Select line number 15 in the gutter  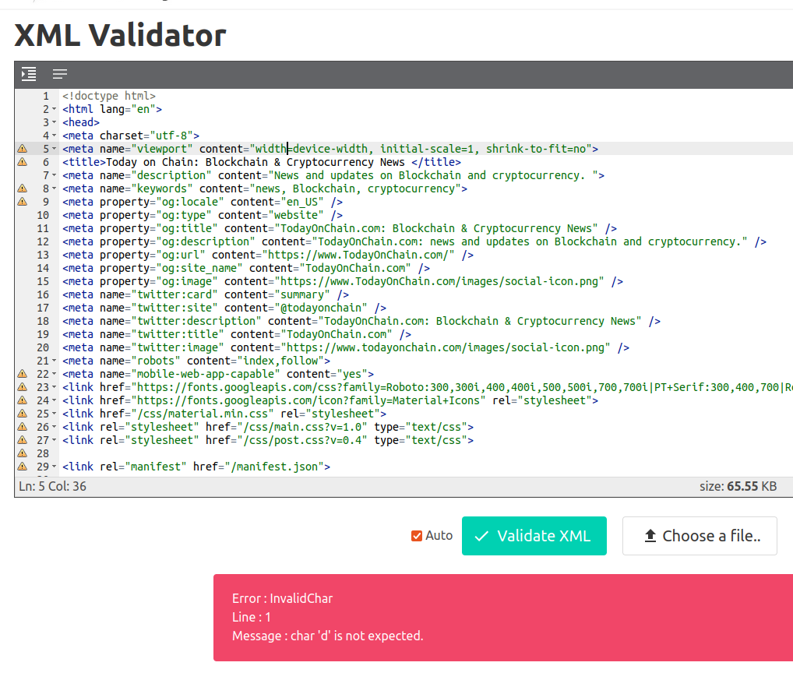pos(43,281)
